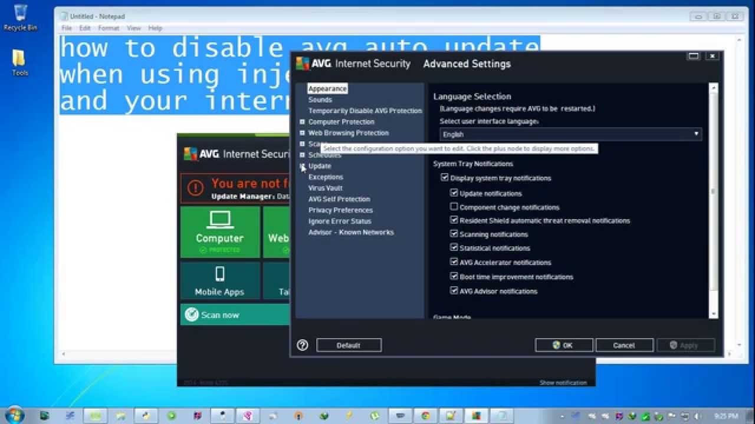The width and height of the screenshot is (755, 424).
Task: Confirm settings with OK button
Action: click(x=563, y=346)
